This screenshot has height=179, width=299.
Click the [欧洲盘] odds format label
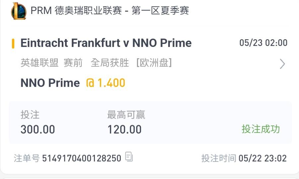tap(154, 63)
